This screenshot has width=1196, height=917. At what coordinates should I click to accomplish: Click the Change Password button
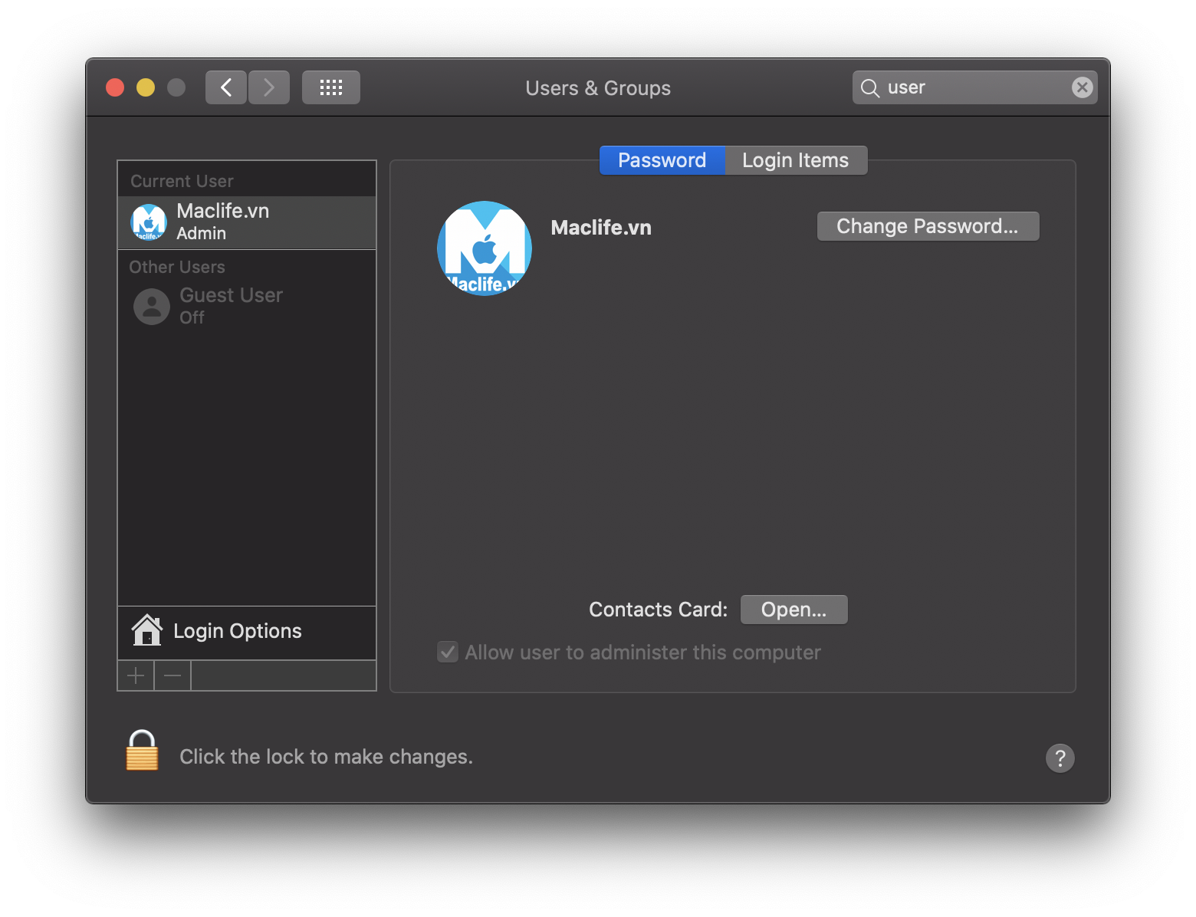[x=928, y=225]
